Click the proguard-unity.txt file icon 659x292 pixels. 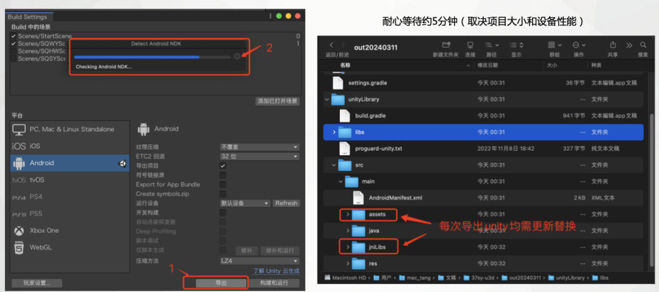tap(345, 148)
